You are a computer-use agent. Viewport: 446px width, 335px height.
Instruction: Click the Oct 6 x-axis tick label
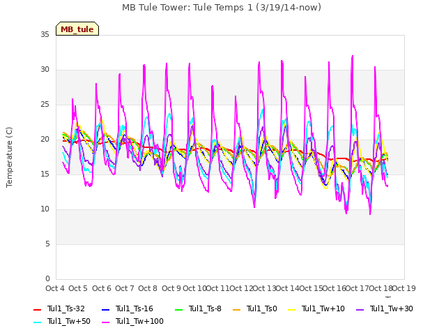102,288
